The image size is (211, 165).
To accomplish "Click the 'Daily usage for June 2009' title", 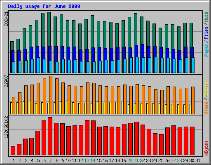I will click(44, 6).
